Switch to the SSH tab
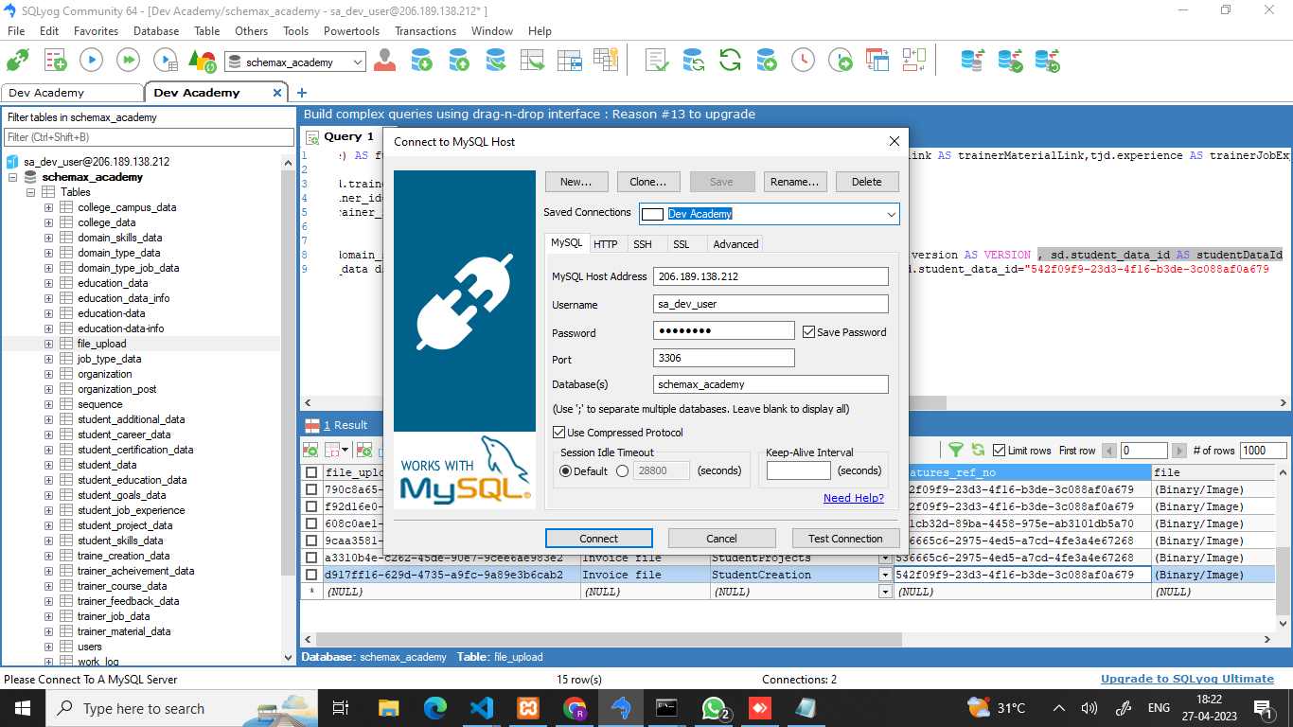Screen dimensions: 1293x727 tap(643, 244)
